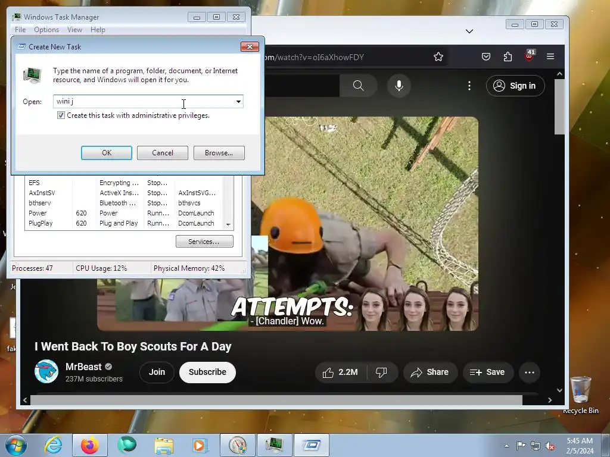Close the Create New Task dialog

click(250, 46)
